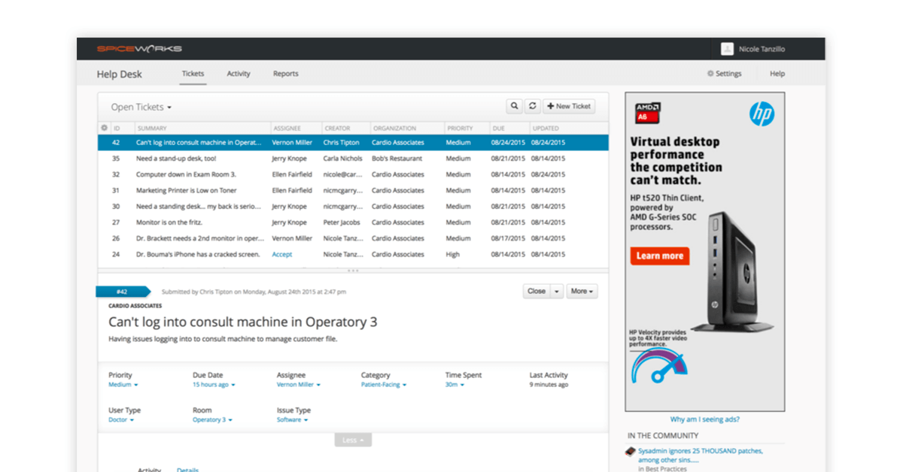
Task: Expand the Close button dropdown arrow
Action: coord(557,291)
